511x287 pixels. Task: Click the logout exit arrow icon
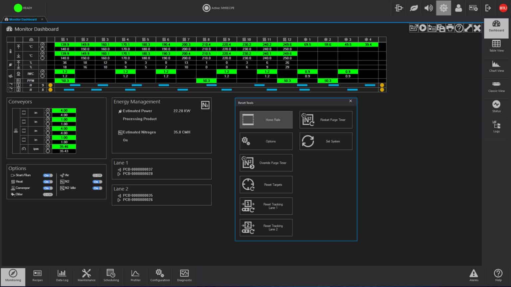488,8
